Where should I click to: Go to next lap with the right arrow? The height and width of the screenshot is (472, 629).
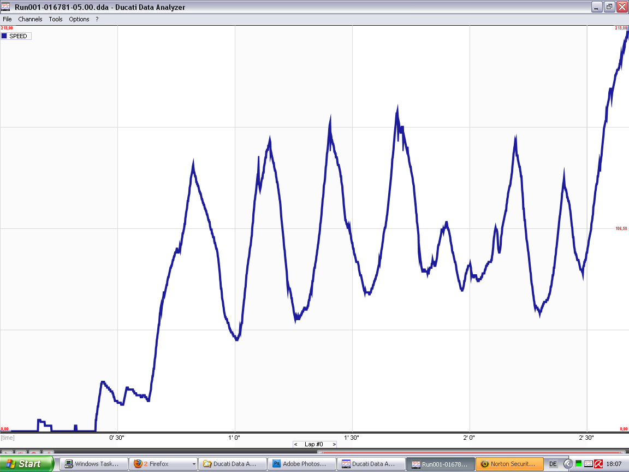pyautogui.click(x=334, y=444)
